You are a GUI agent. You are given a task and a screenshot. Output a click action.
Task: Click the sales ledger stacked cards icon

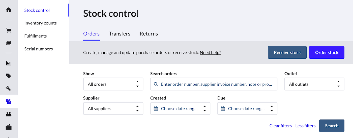(x=9, y=43)
